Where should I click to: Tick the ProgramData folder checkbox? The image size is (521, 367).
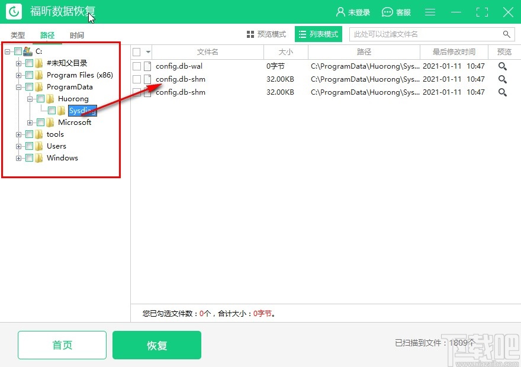(29, 87)
